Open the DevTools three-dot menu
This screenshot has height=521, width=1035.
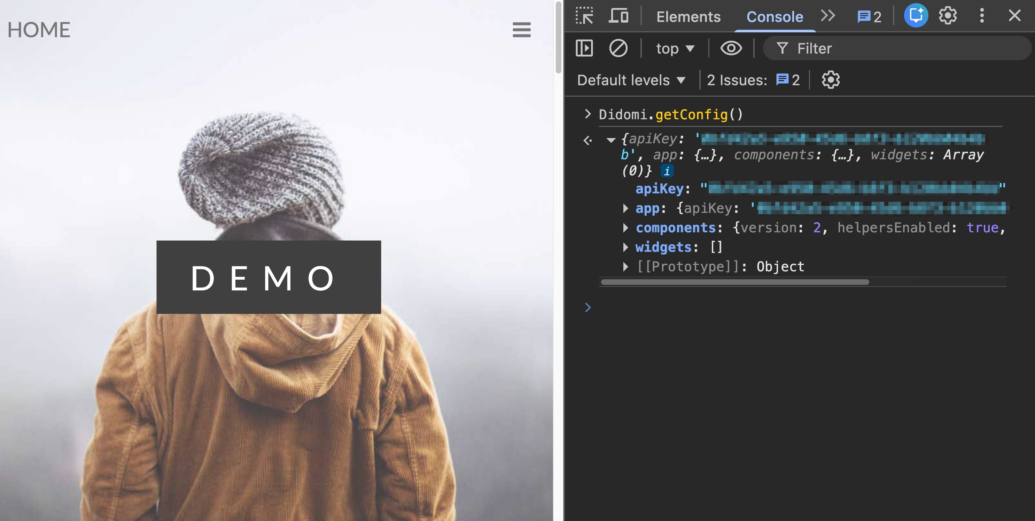tap(982, 16)
